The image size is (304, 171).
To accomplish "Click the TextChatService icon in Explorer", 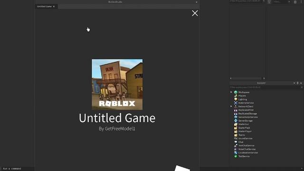I will (236, 146).
